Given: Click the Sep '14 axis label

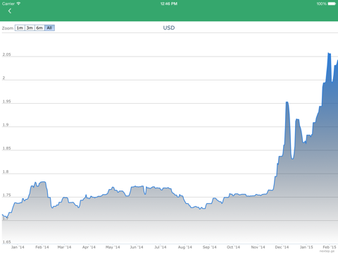Looking at the screenshot, I should click(x=209, y=247).
